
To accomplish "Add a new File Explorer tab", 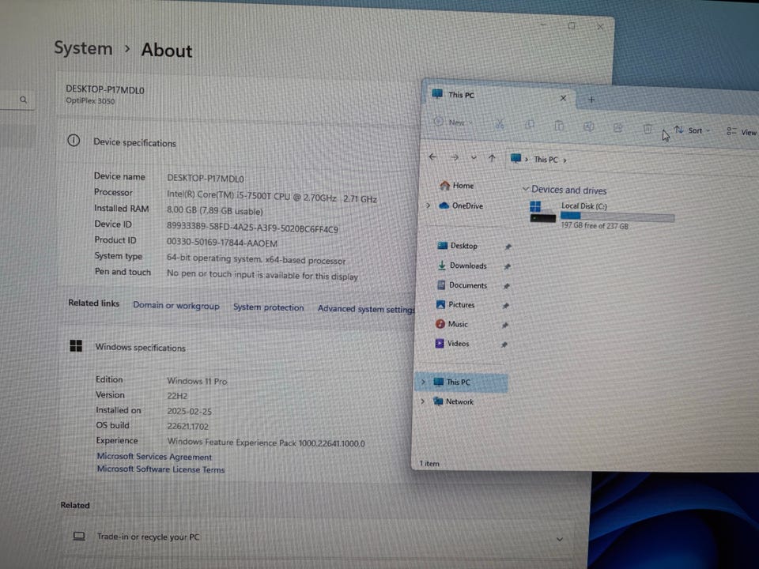I will 591,100.
